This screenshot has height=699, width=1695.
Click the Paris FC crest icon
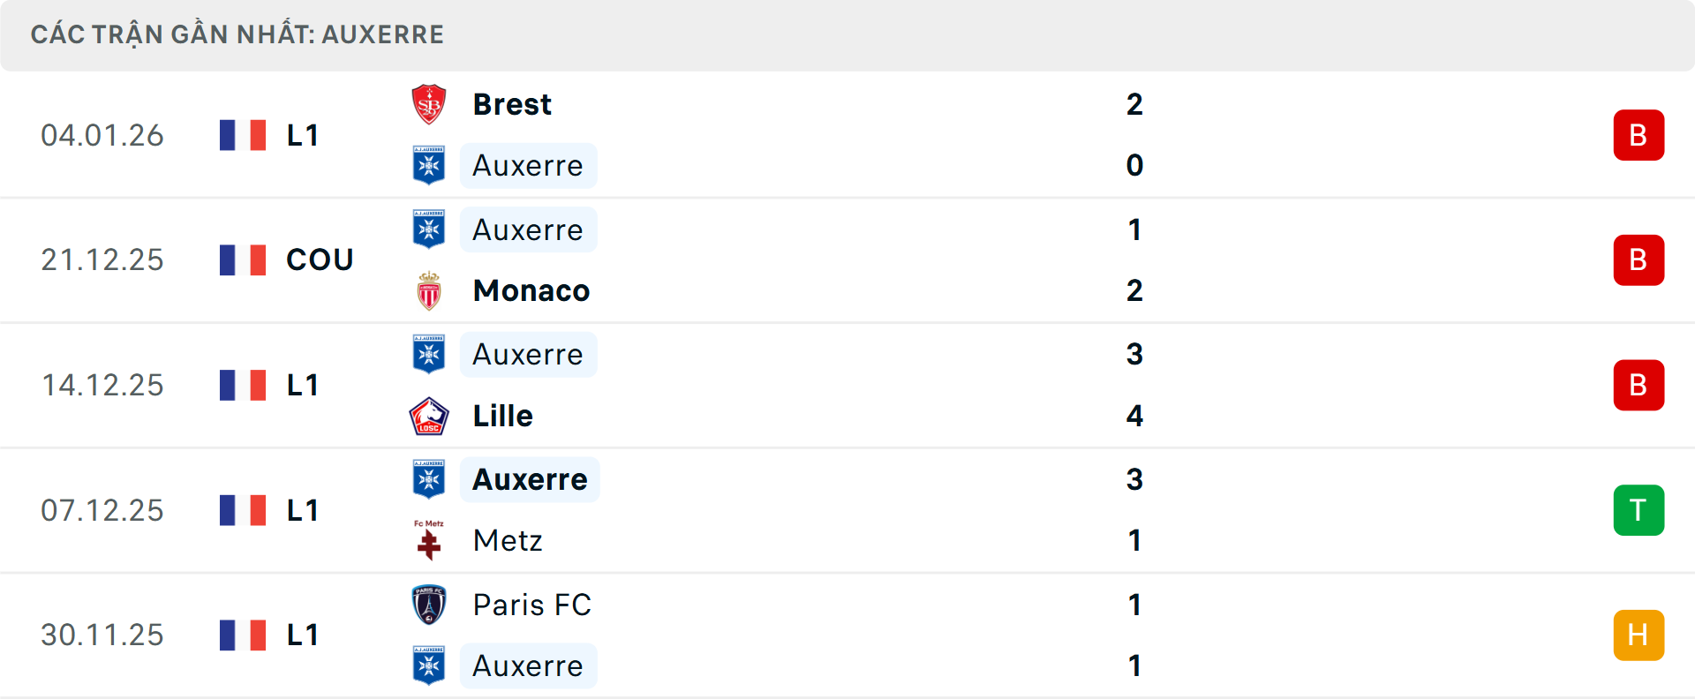coord(429,605)
